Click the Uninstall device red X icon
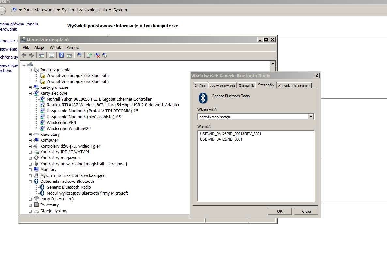The image size is (387, 253). pyautogui.click(x=97, y=55)
